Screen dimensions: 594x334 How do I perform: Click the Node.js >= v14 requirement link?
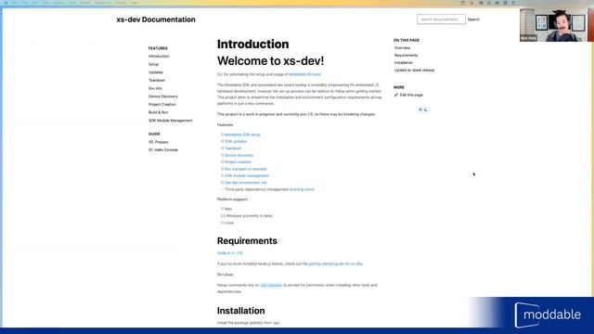tap(229, 253)
